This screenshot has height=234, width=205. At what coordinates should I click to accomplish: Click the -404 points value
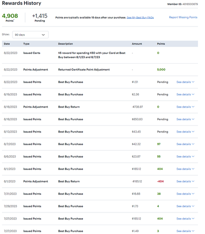pos(160,182)
